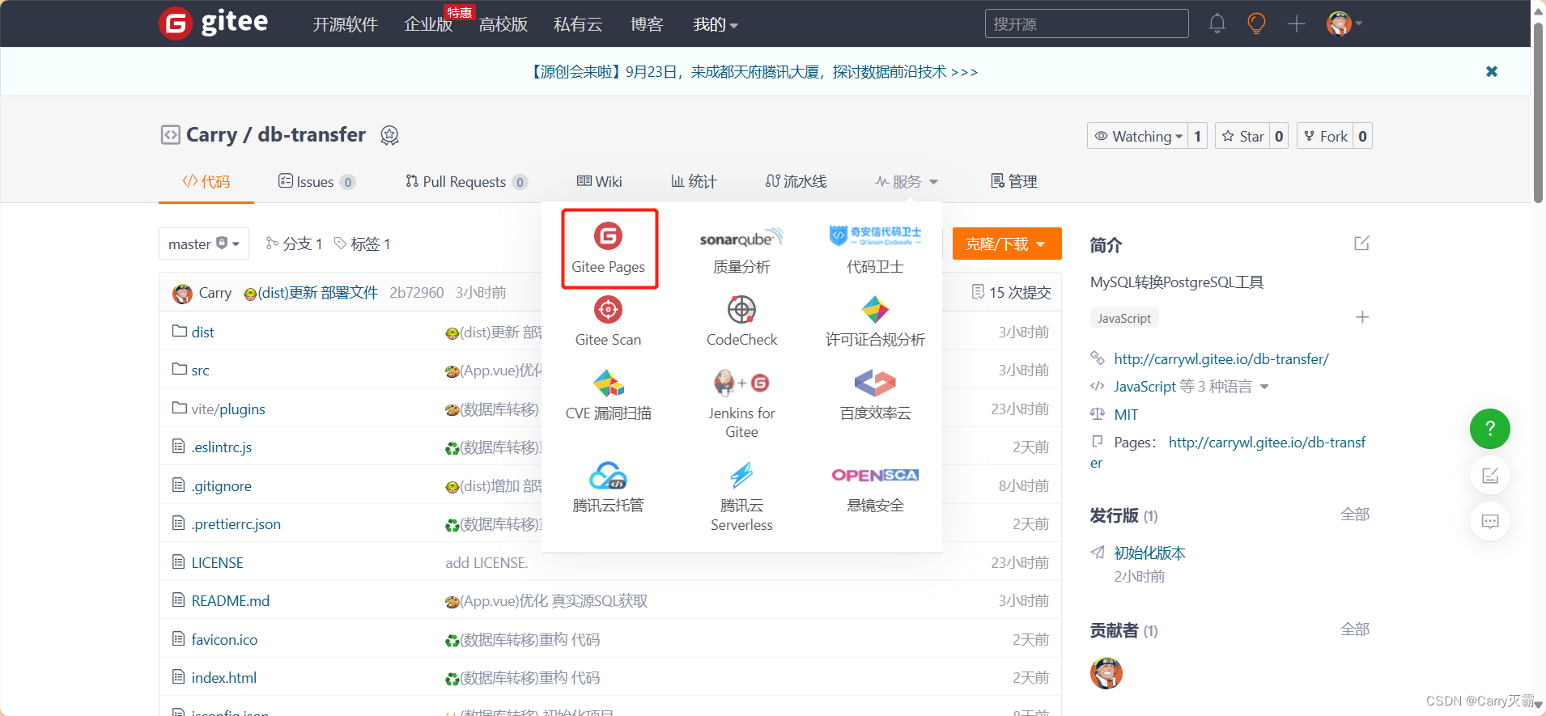1546x716 pixels.
Task: Open the LICENSE file
Action: pyautogui.click(x=217, y=562)
